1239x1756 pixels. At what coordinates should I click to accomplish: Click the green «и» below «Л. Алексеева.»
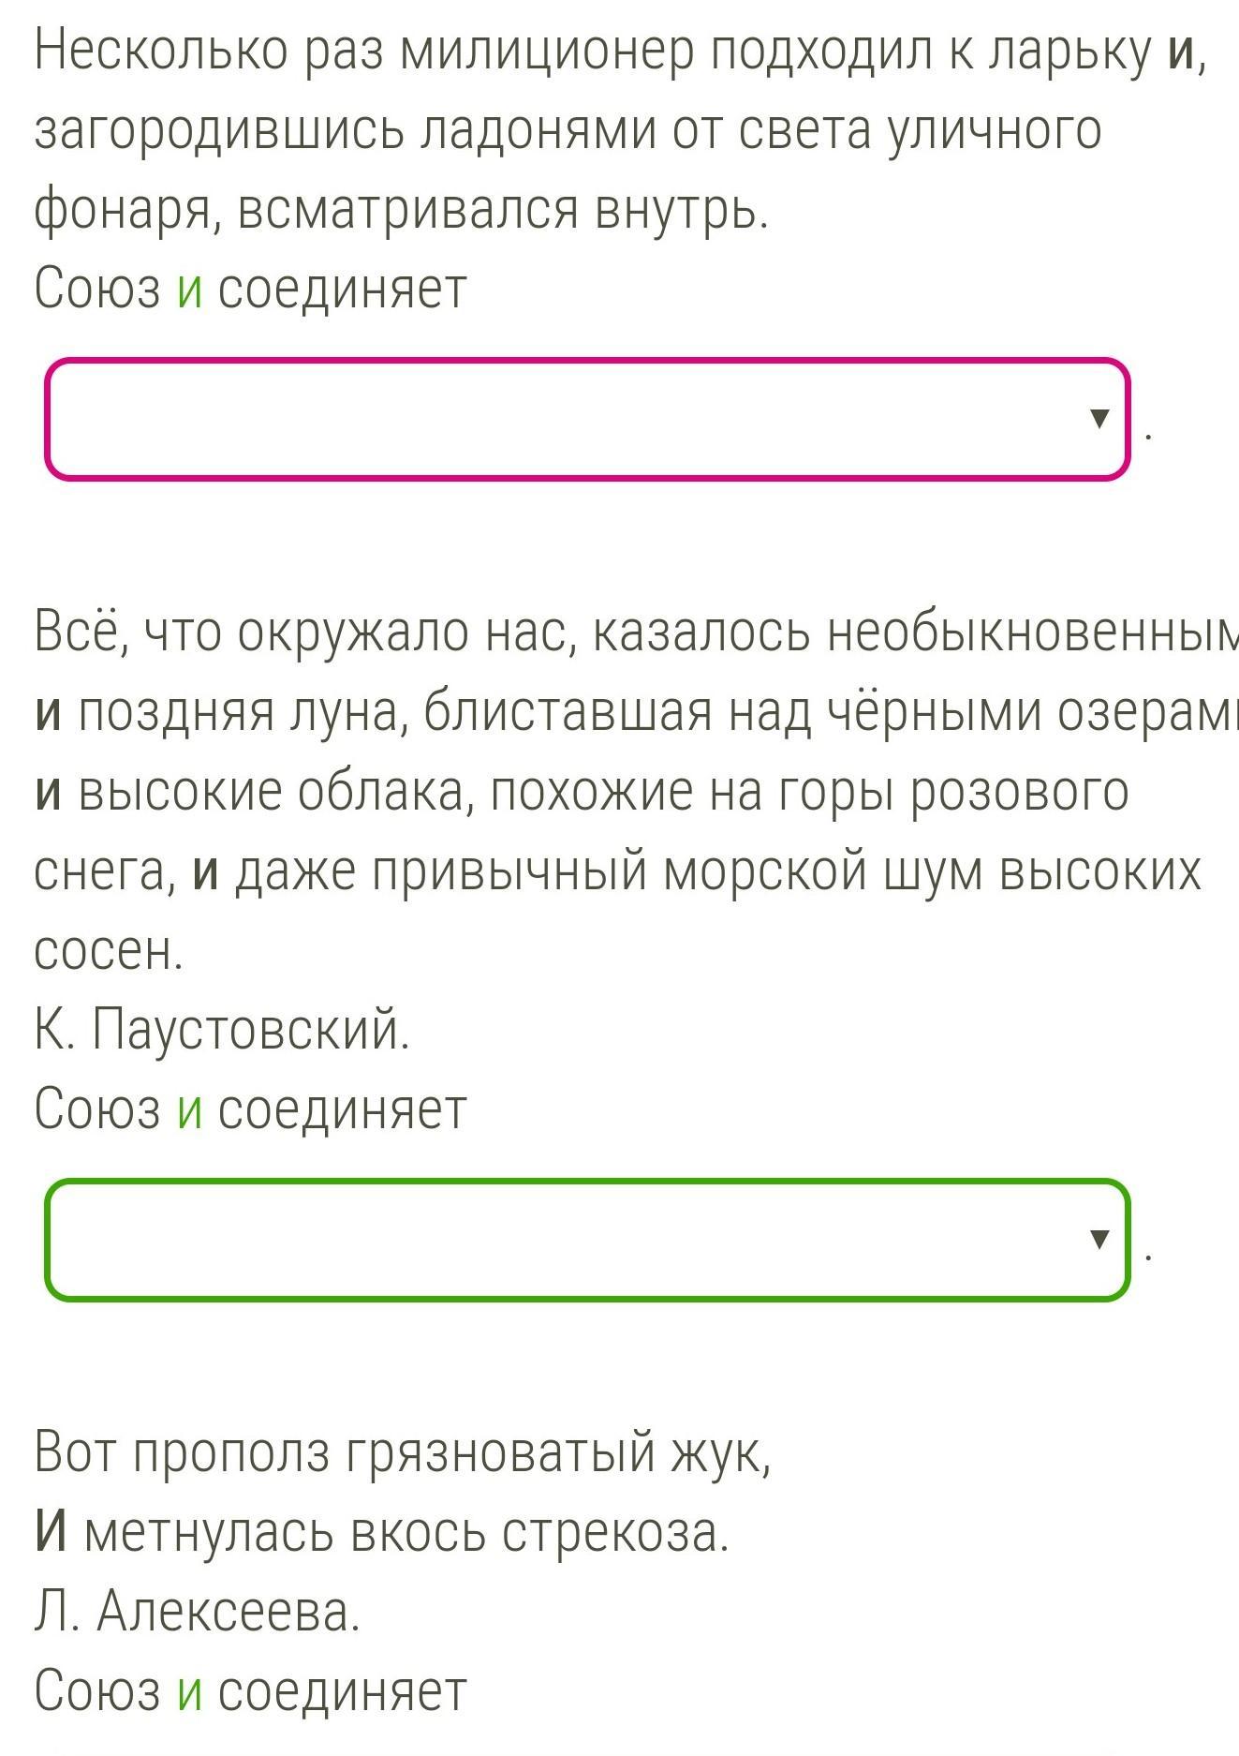[189, 1691]
